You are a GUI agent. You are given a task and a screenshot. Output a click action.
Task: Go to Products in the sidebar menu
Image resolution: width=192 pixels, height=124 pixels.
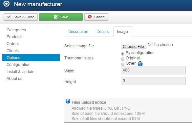(14, 37)
